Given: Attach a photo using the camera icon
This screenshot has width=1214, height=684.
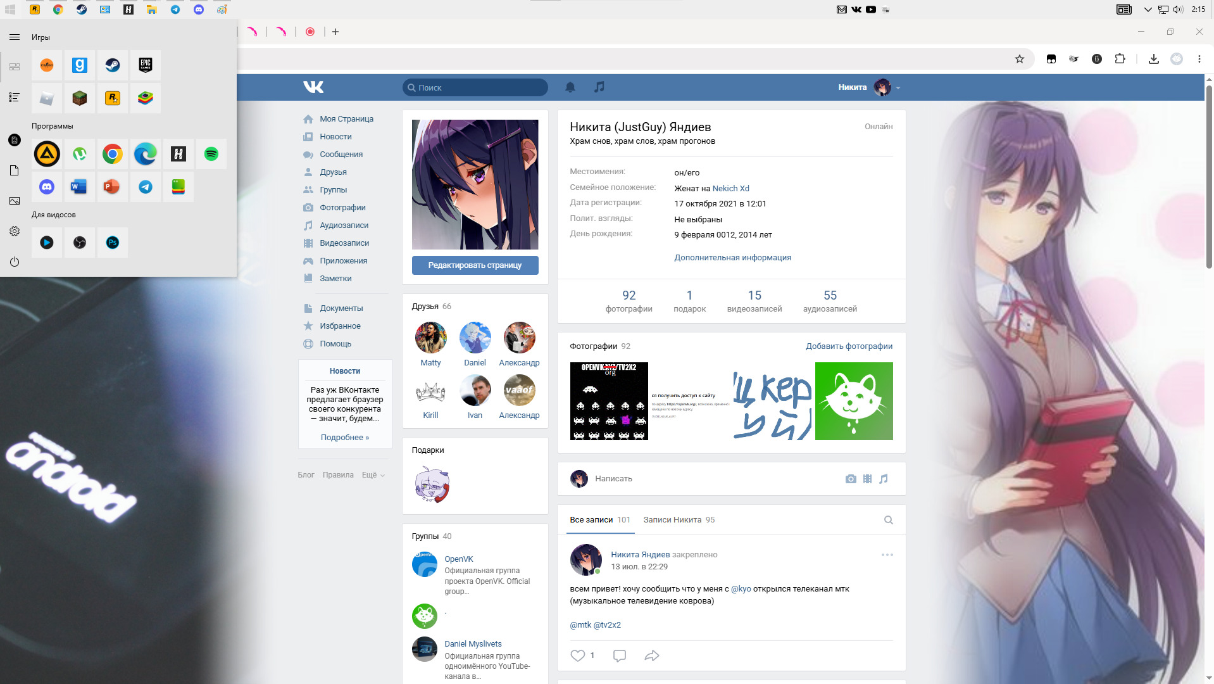Looking at the screenshot, I should pos(851,479).
